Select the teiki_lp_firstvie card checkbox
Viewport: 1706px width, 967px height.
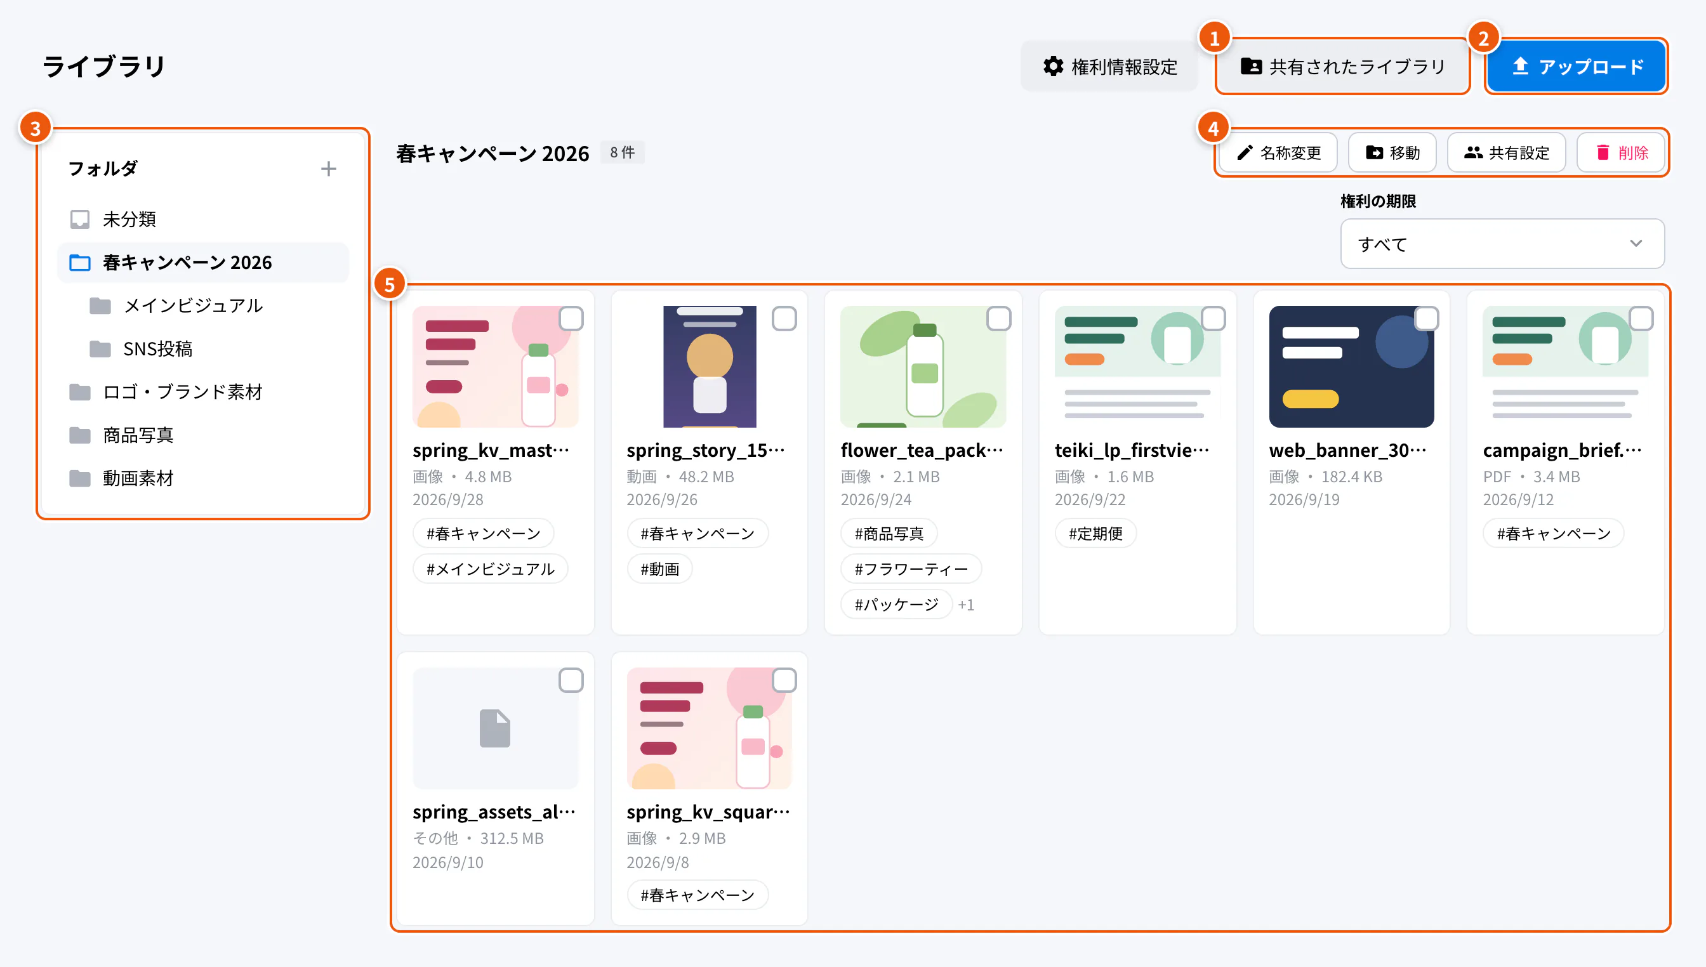coord(1213,319)
